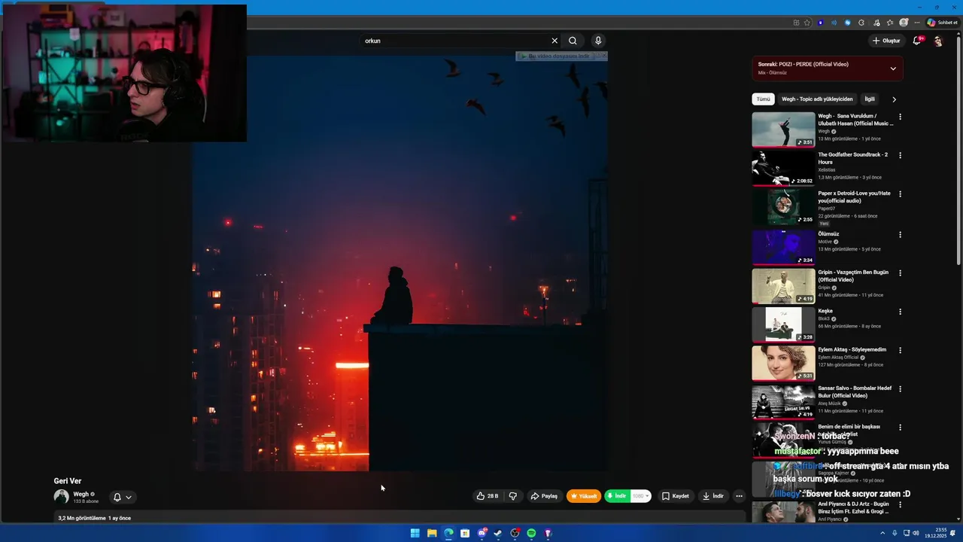Click the magnifier search button
This screenshot has width=963, height=542.
(573, 41)
